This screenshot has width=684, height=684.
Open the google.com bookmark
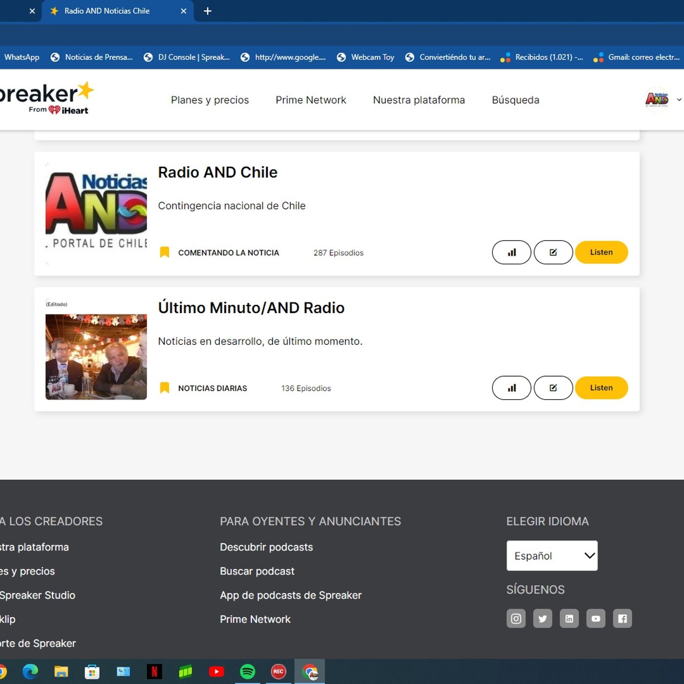[x=283, y=57]
